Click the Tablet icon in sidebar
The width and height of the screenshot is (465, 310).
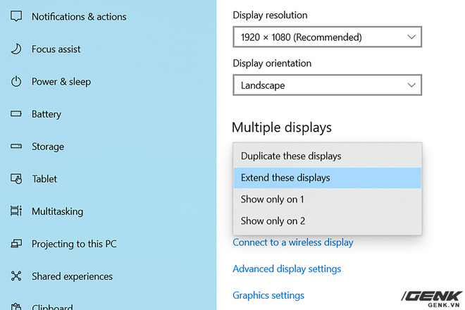click(16, 179)
